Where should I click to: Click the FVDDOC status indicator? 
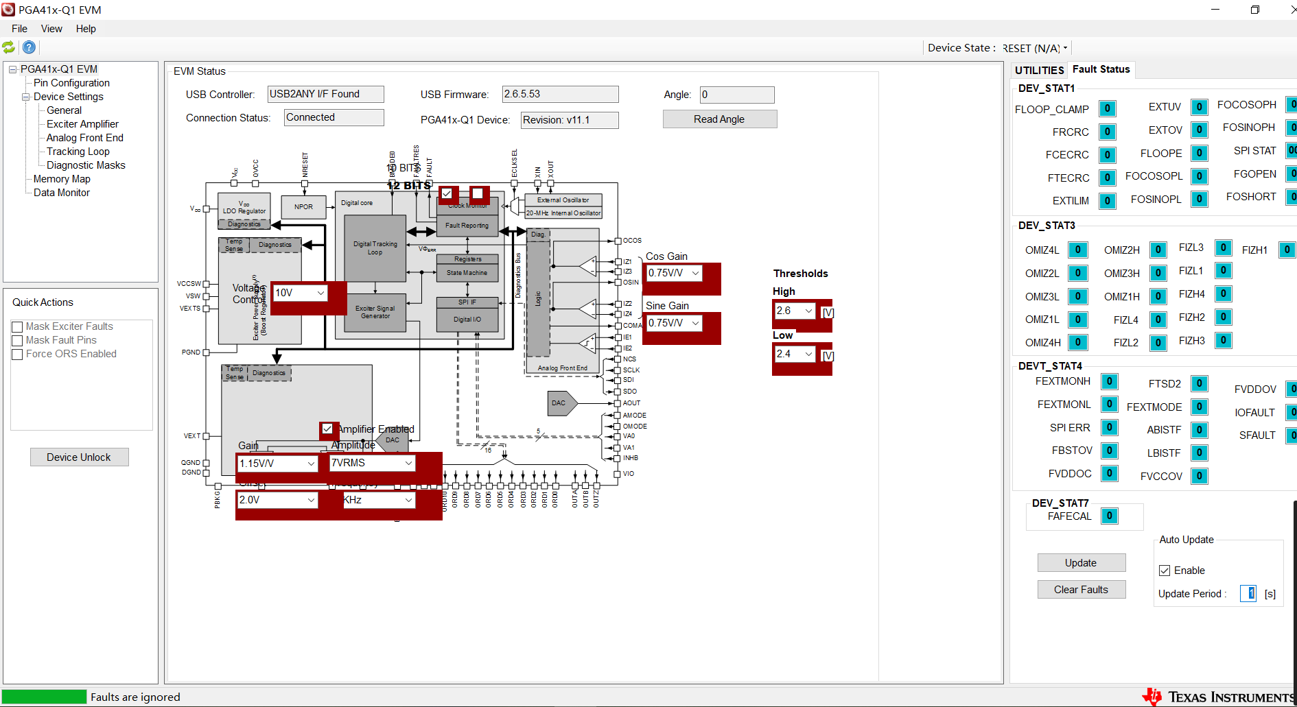pos(1109,473)
